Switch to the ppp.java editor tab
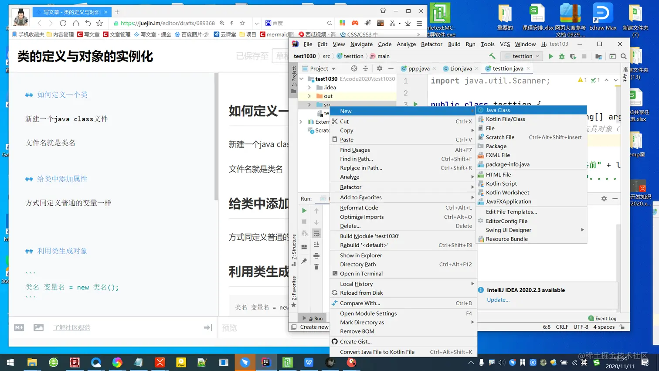This screenshot has height=371, width=659. (x=418, y=68)
